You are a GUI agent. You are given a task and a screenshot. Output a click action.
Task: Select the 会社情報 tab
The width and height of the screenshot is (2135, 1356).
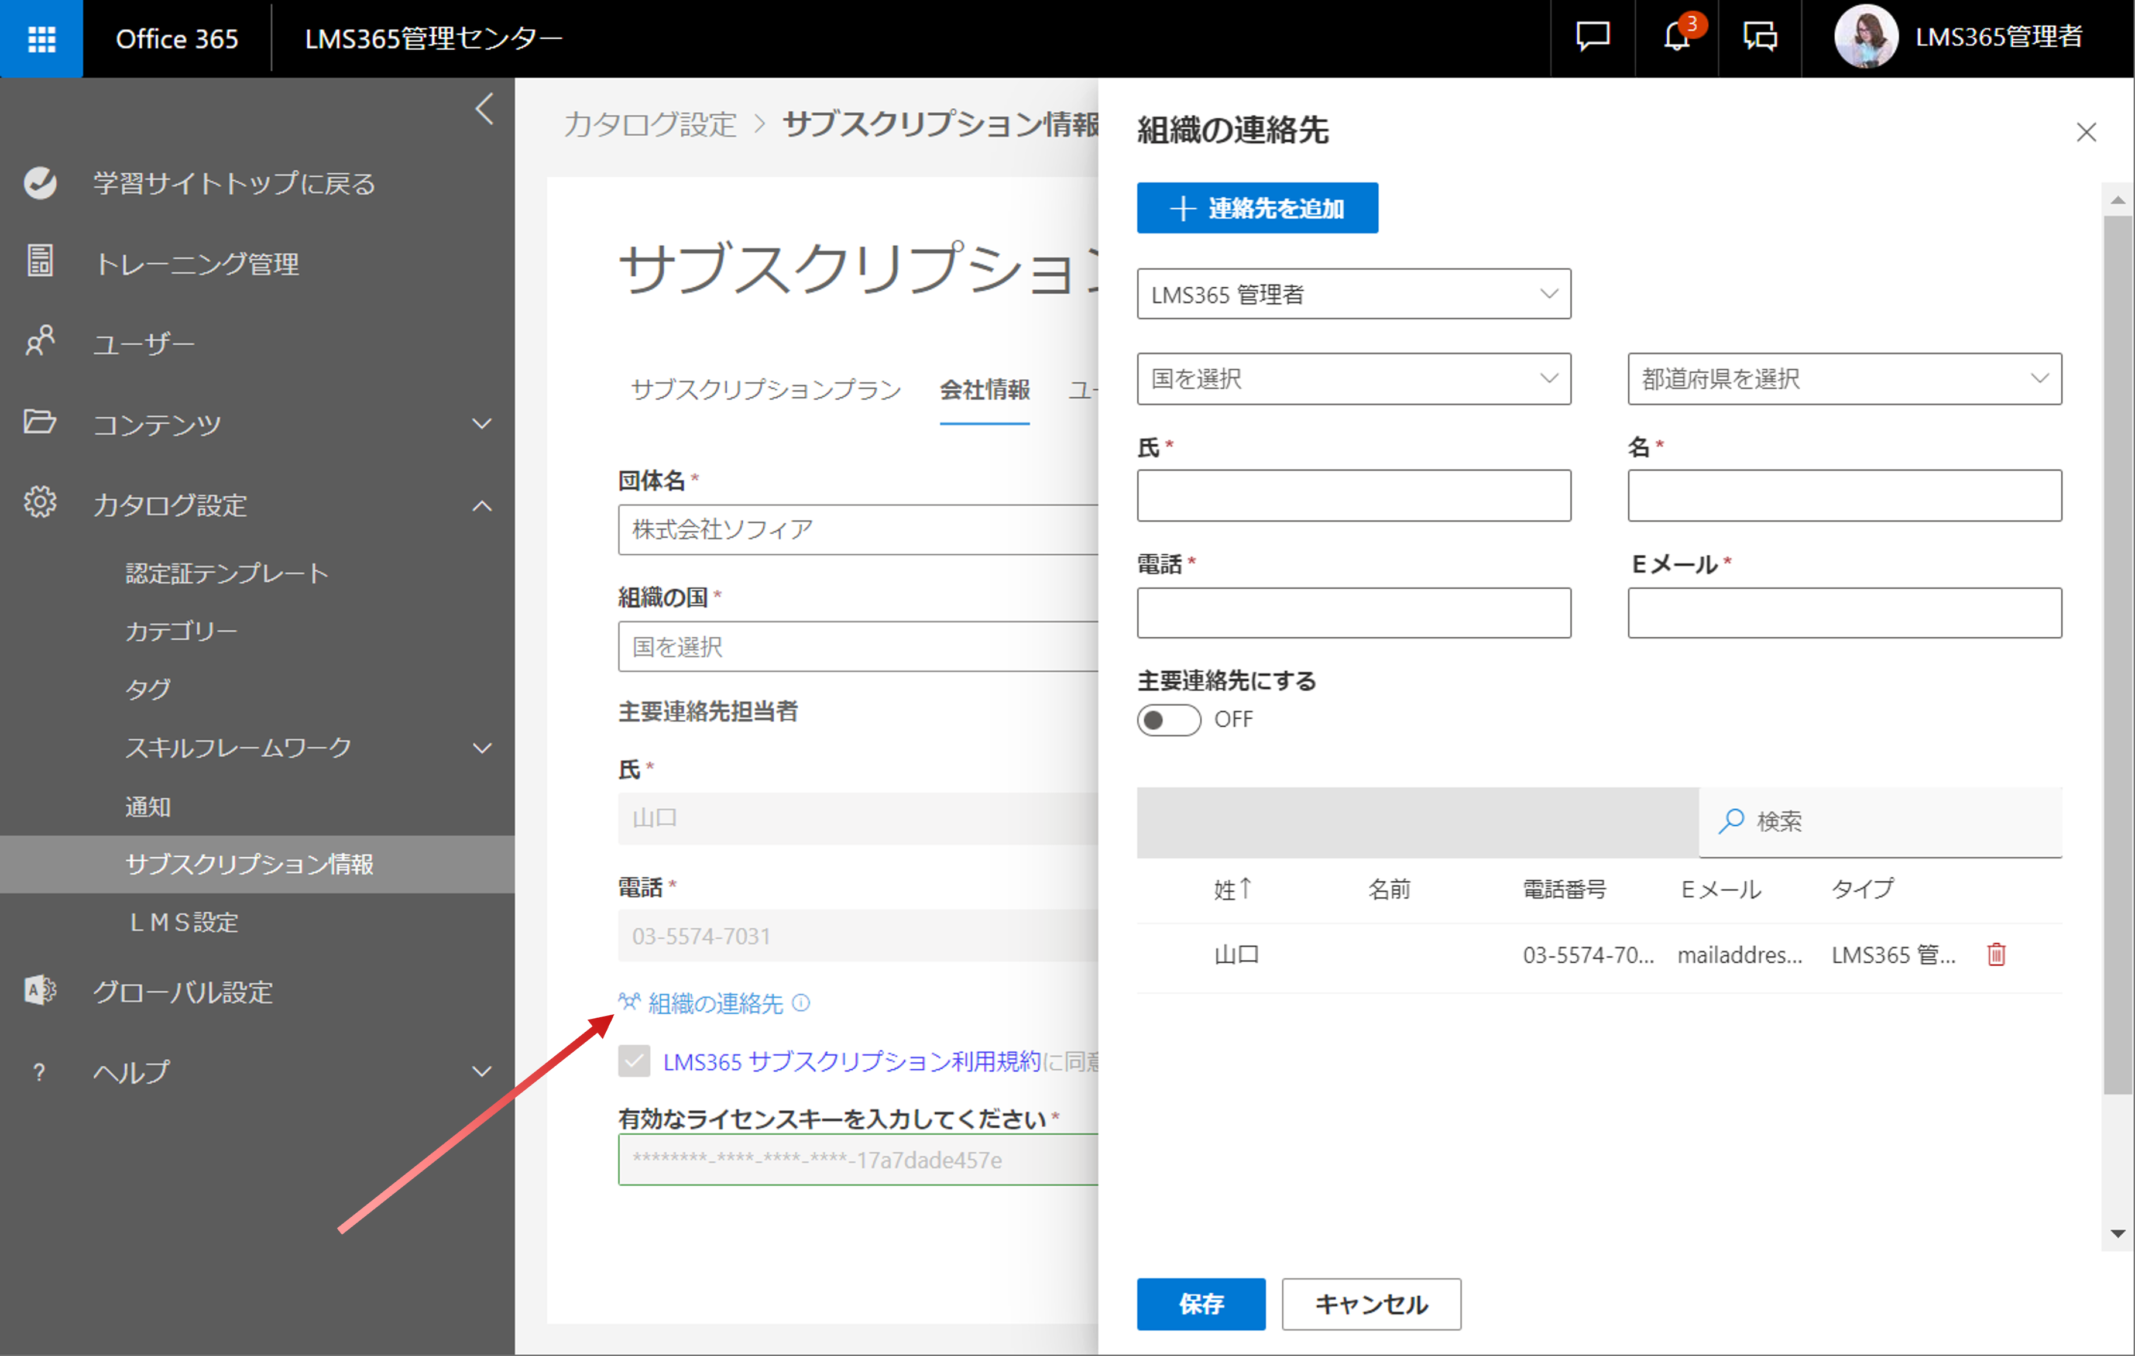pos(984,389)
